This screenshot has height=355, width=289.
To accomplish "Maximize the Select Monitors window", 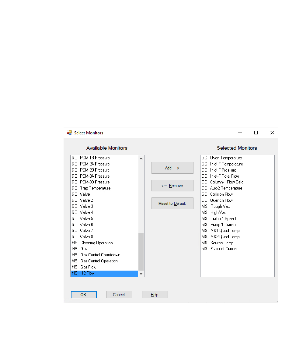I will (x=256, y=133).
